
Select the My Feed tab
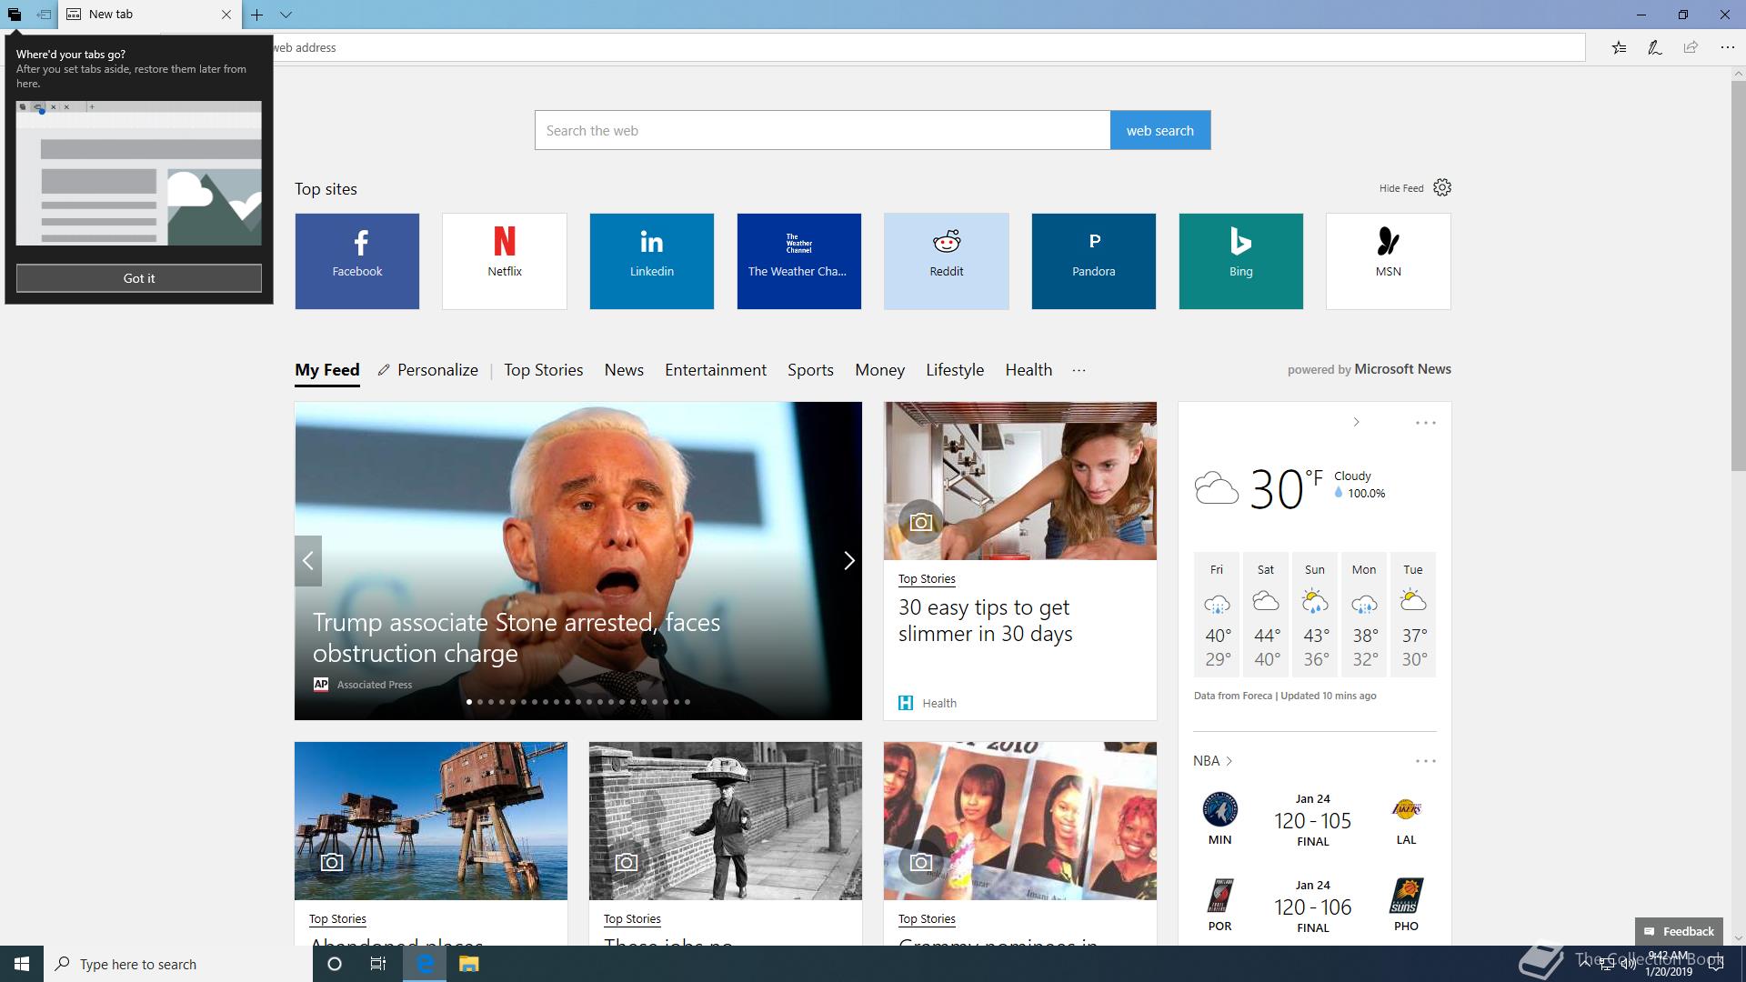327,370
